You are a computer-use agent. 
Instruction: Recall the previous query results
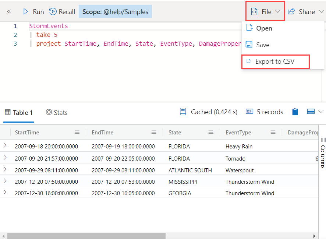pos(62,12)
